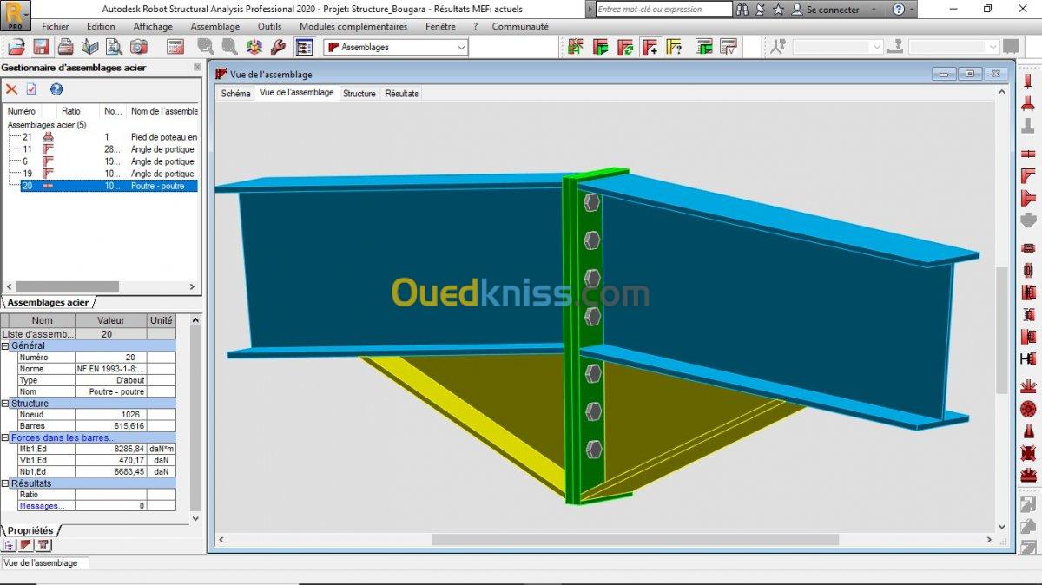Click the new assembly icon with the plus sign
The image size is (1042, 585).
[650, 47]
